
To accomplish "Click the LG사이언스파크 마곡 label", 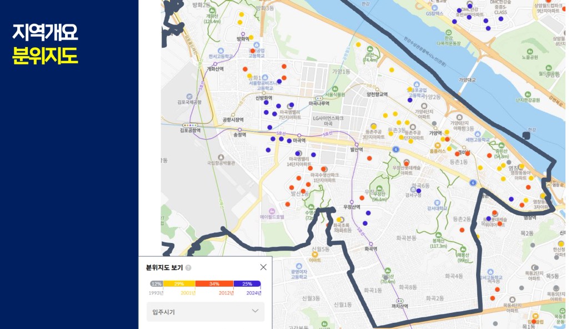I will coord(328,120).
